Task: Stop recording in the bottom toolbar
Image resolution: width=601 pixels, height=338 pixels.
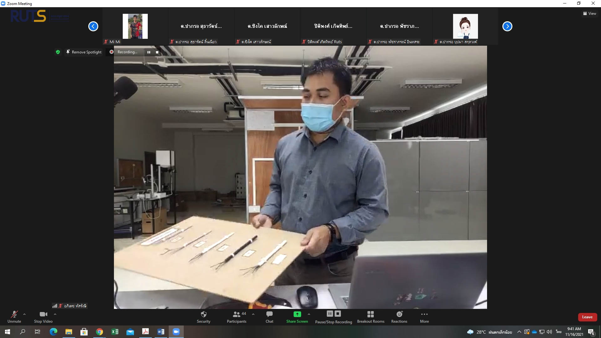Action: 338,314
